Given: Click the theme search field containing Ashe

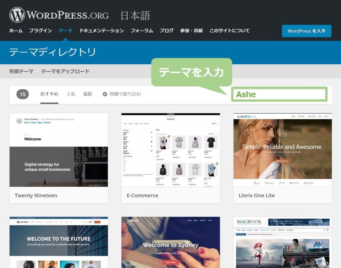Looking at the screenshot, I should [279, 94].
